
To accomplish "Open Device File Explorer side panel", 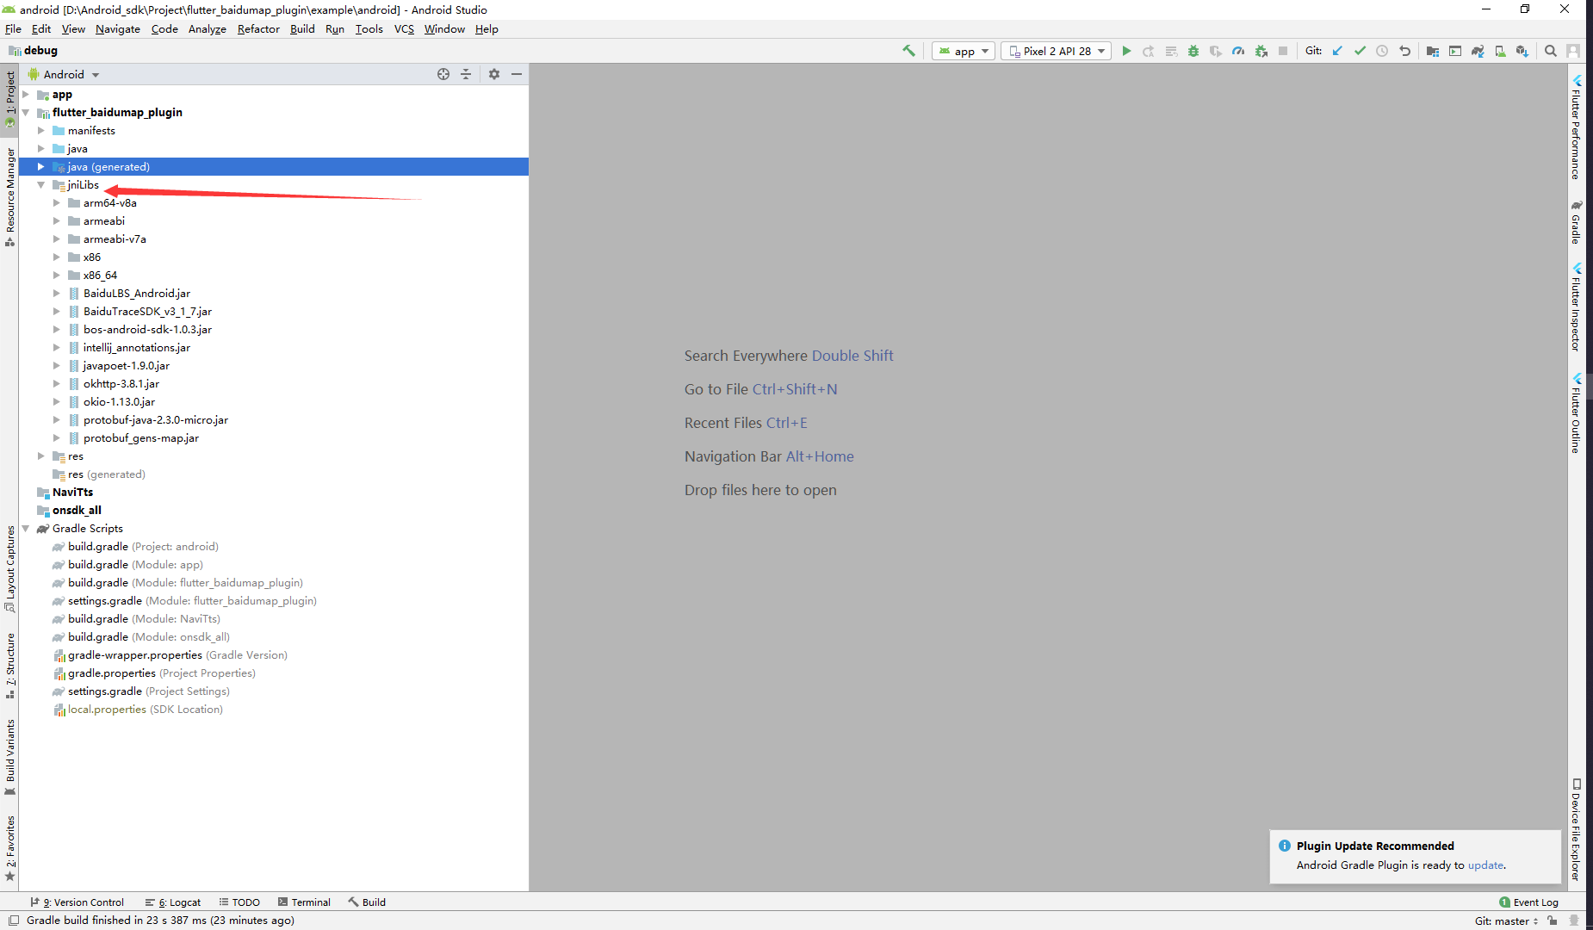I will [x=1576, y=830].
